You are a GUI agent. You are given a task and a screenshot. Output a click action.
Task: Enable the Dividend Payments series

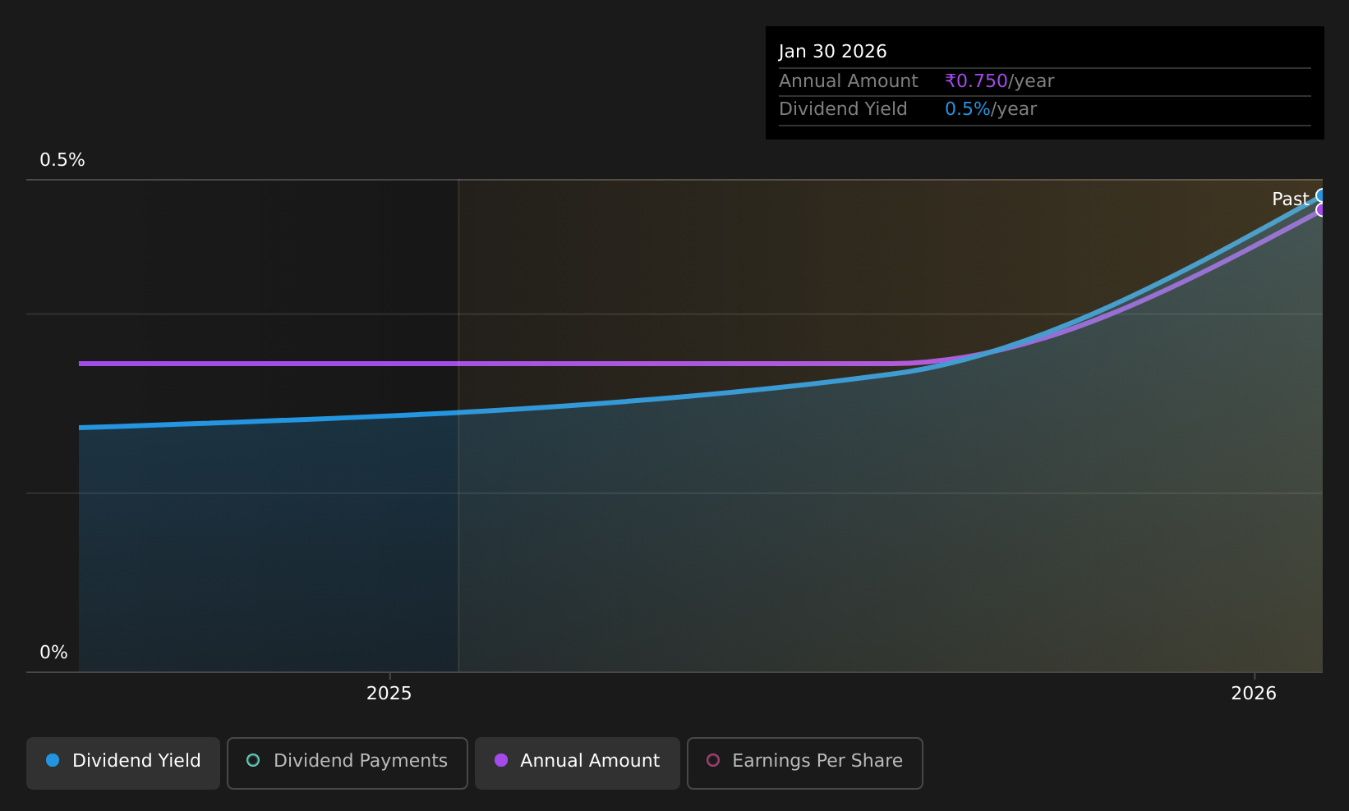(348, 763)
